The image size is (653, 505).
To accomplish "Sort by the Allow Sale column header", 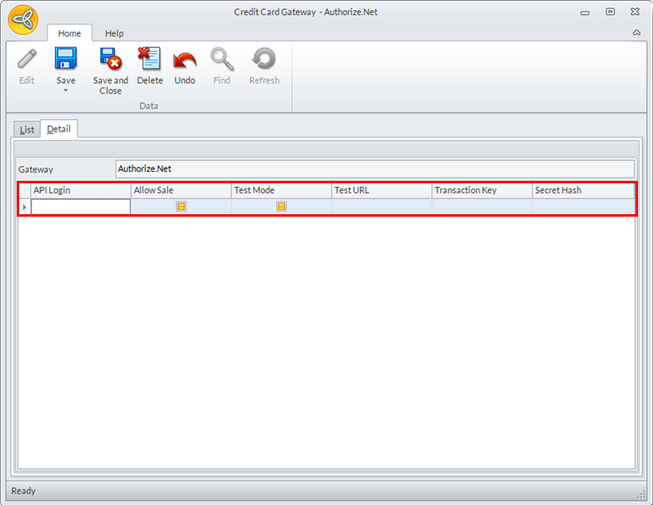I will tap(181, 191).
